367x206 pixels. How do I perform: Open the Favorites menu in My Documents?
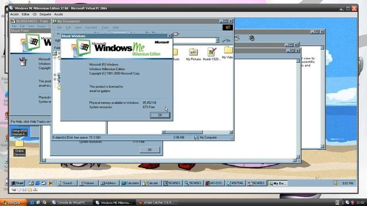[x=91, y=27]
